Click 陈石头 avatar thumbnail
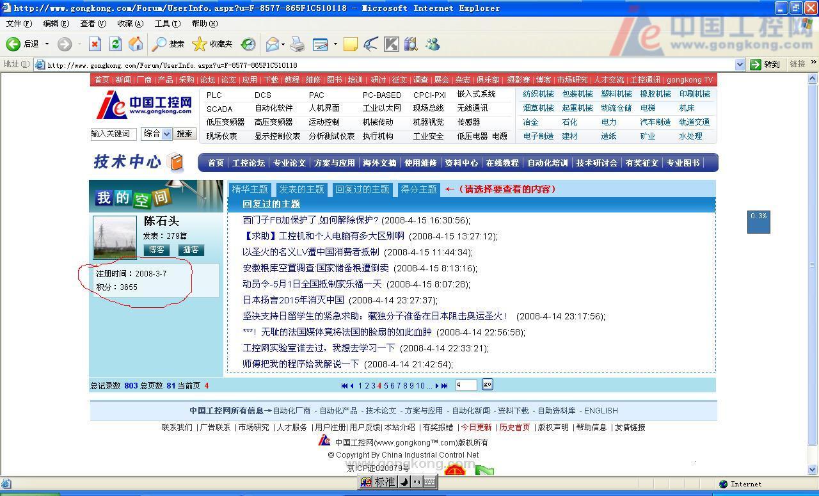819x496 pixels. tap(115, 238)
